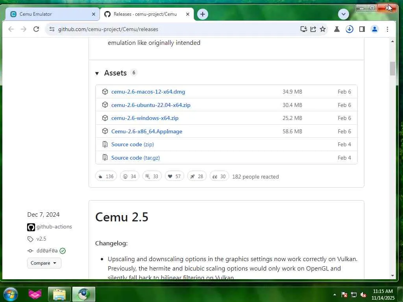The height and width of the screenshot is (302, 403).
Task: Click the green verified check icon
Action: 63,250
